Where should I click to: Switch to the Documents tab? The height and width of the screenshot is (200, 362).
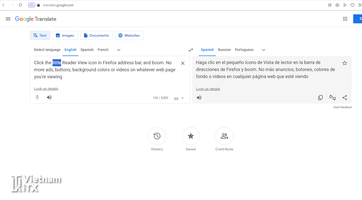(x=96, y=35)
